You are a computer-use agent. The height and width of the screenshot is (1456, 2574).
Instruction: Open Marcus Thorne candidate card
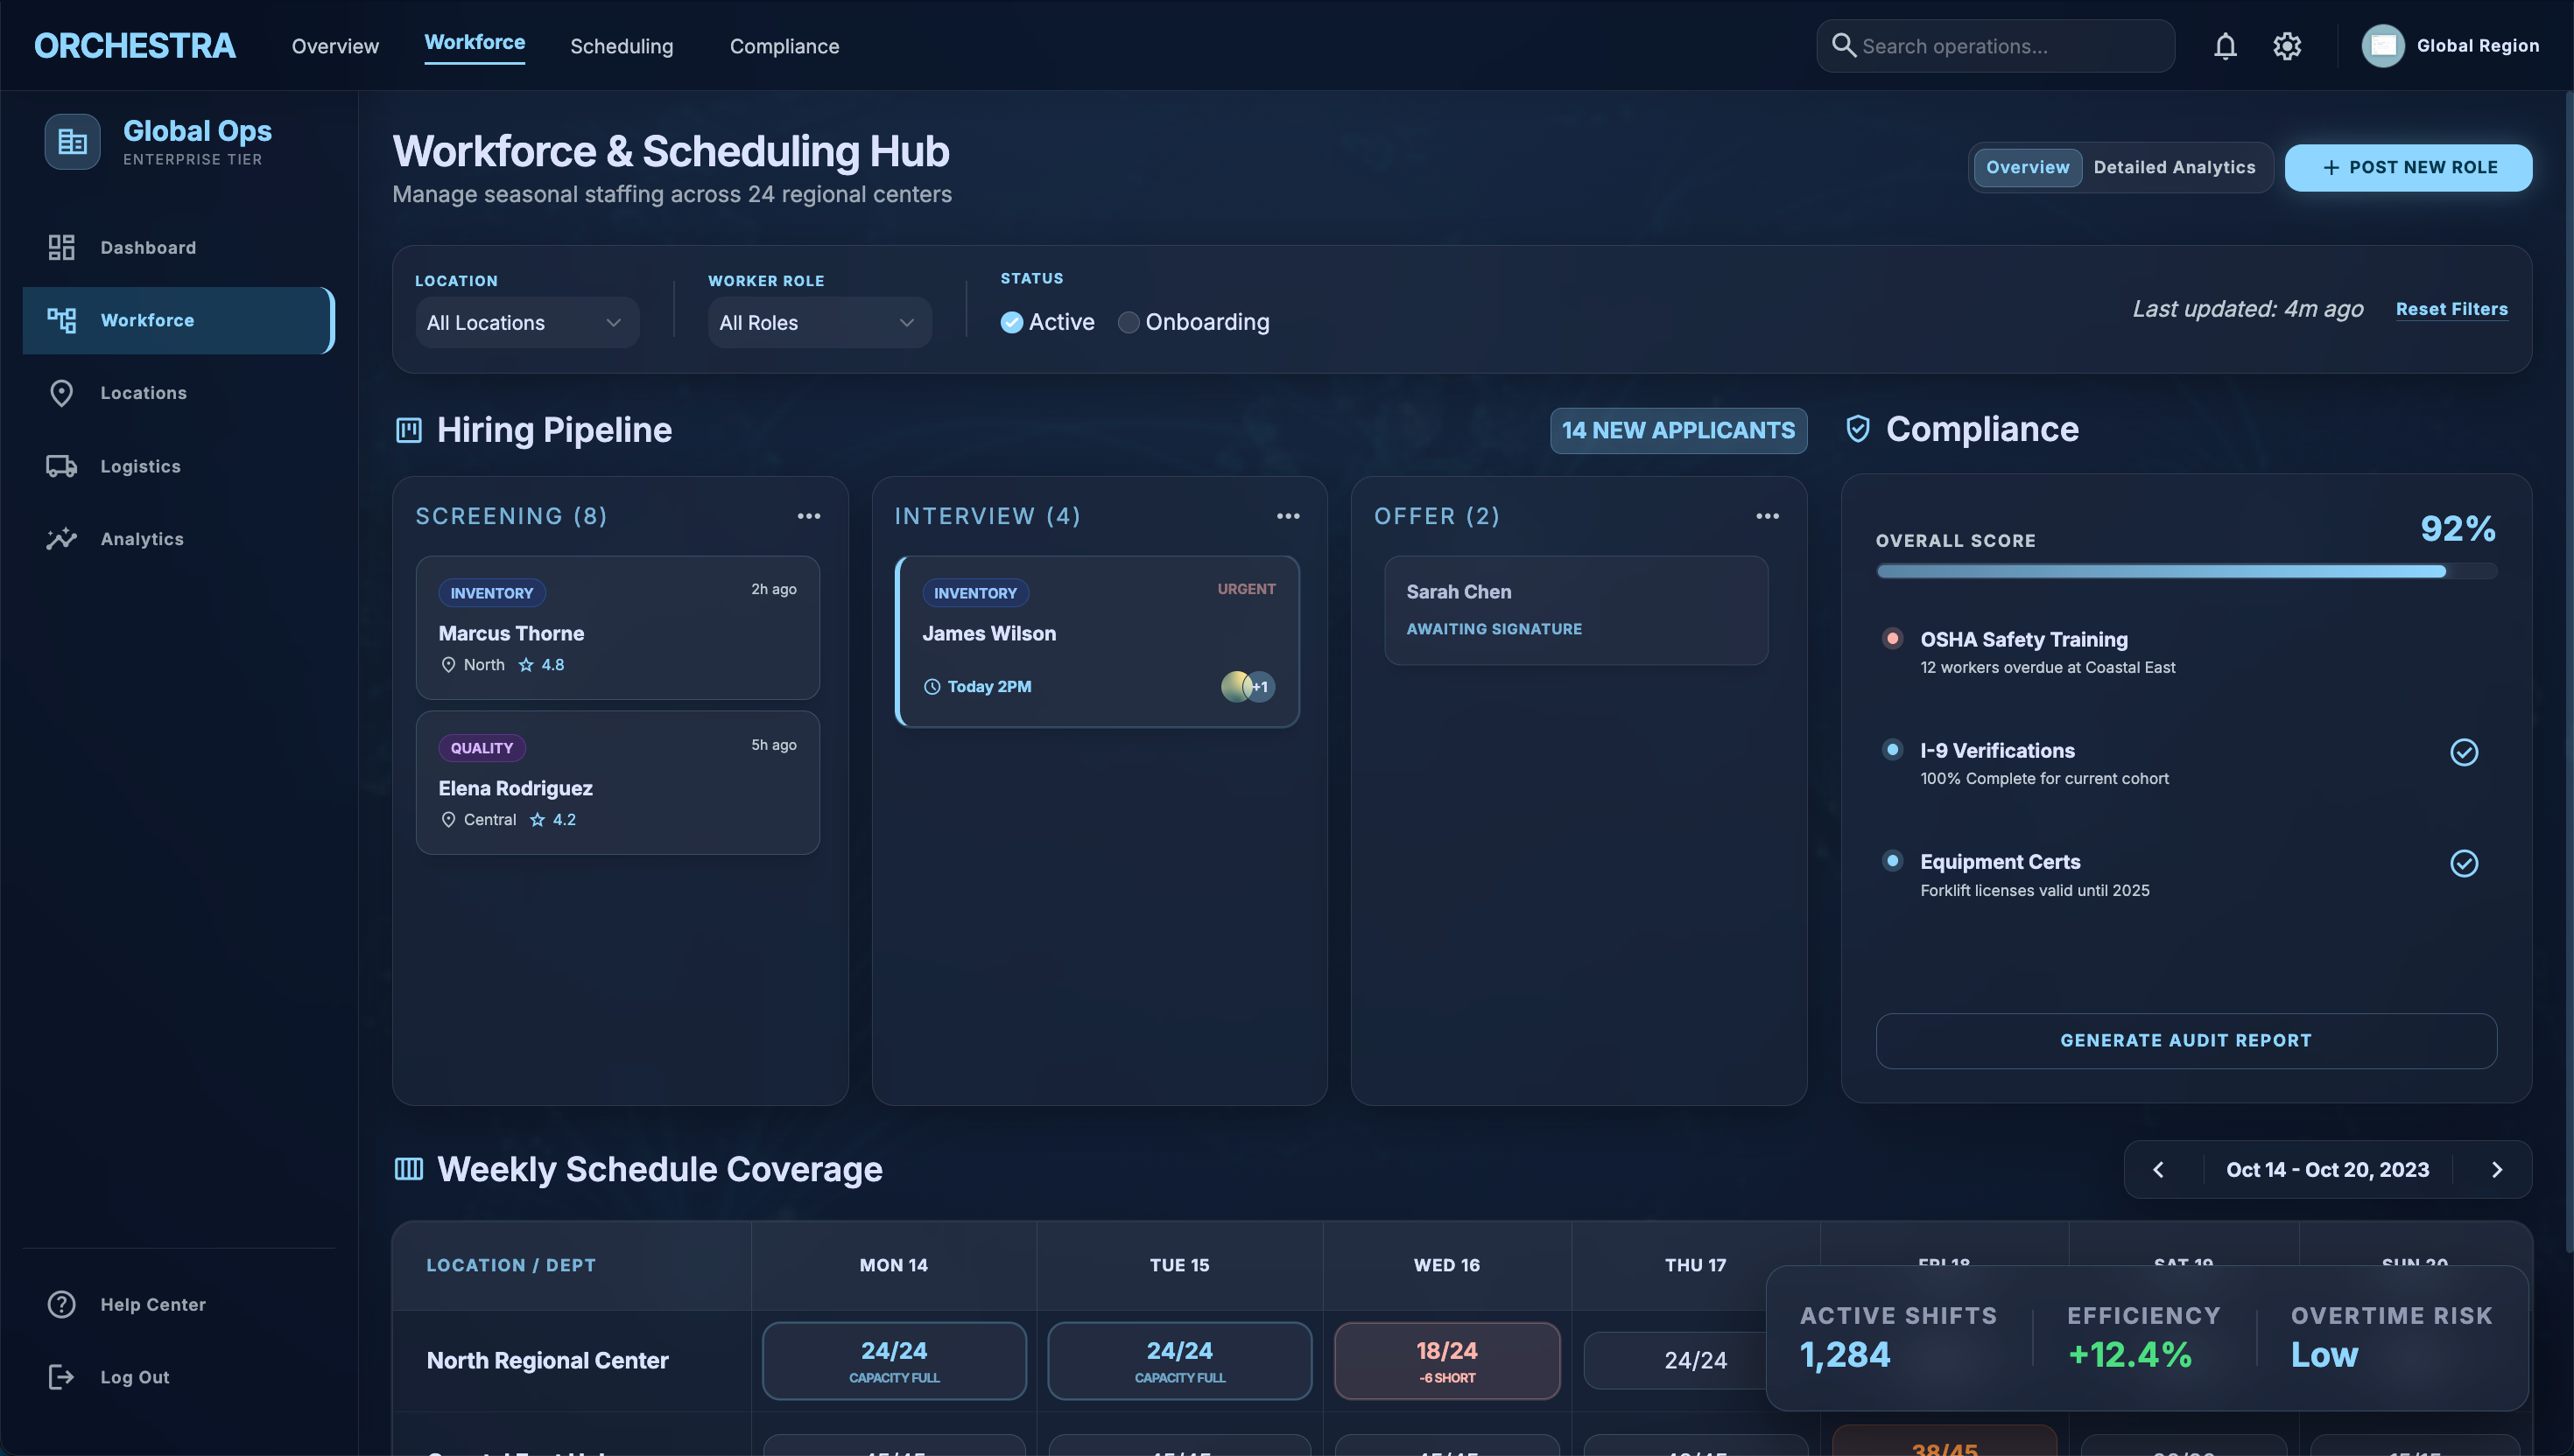[x=617, y=627]
